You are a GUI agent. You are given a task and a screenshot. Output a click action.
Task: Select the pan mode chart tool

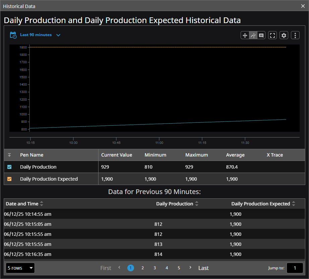(245, 35)
